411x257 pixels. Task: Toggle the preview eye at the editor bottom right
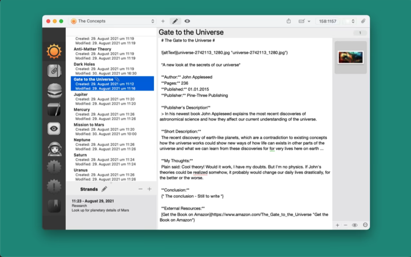coord(355,225)
